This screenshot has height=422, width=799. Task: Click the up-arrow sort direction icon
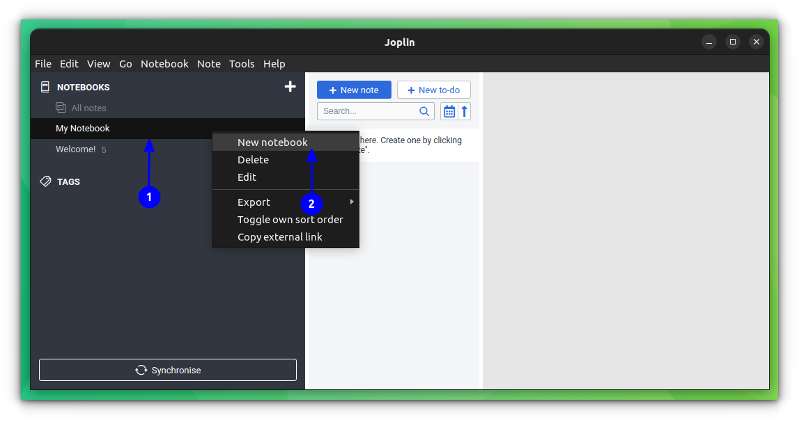[465, 111]
